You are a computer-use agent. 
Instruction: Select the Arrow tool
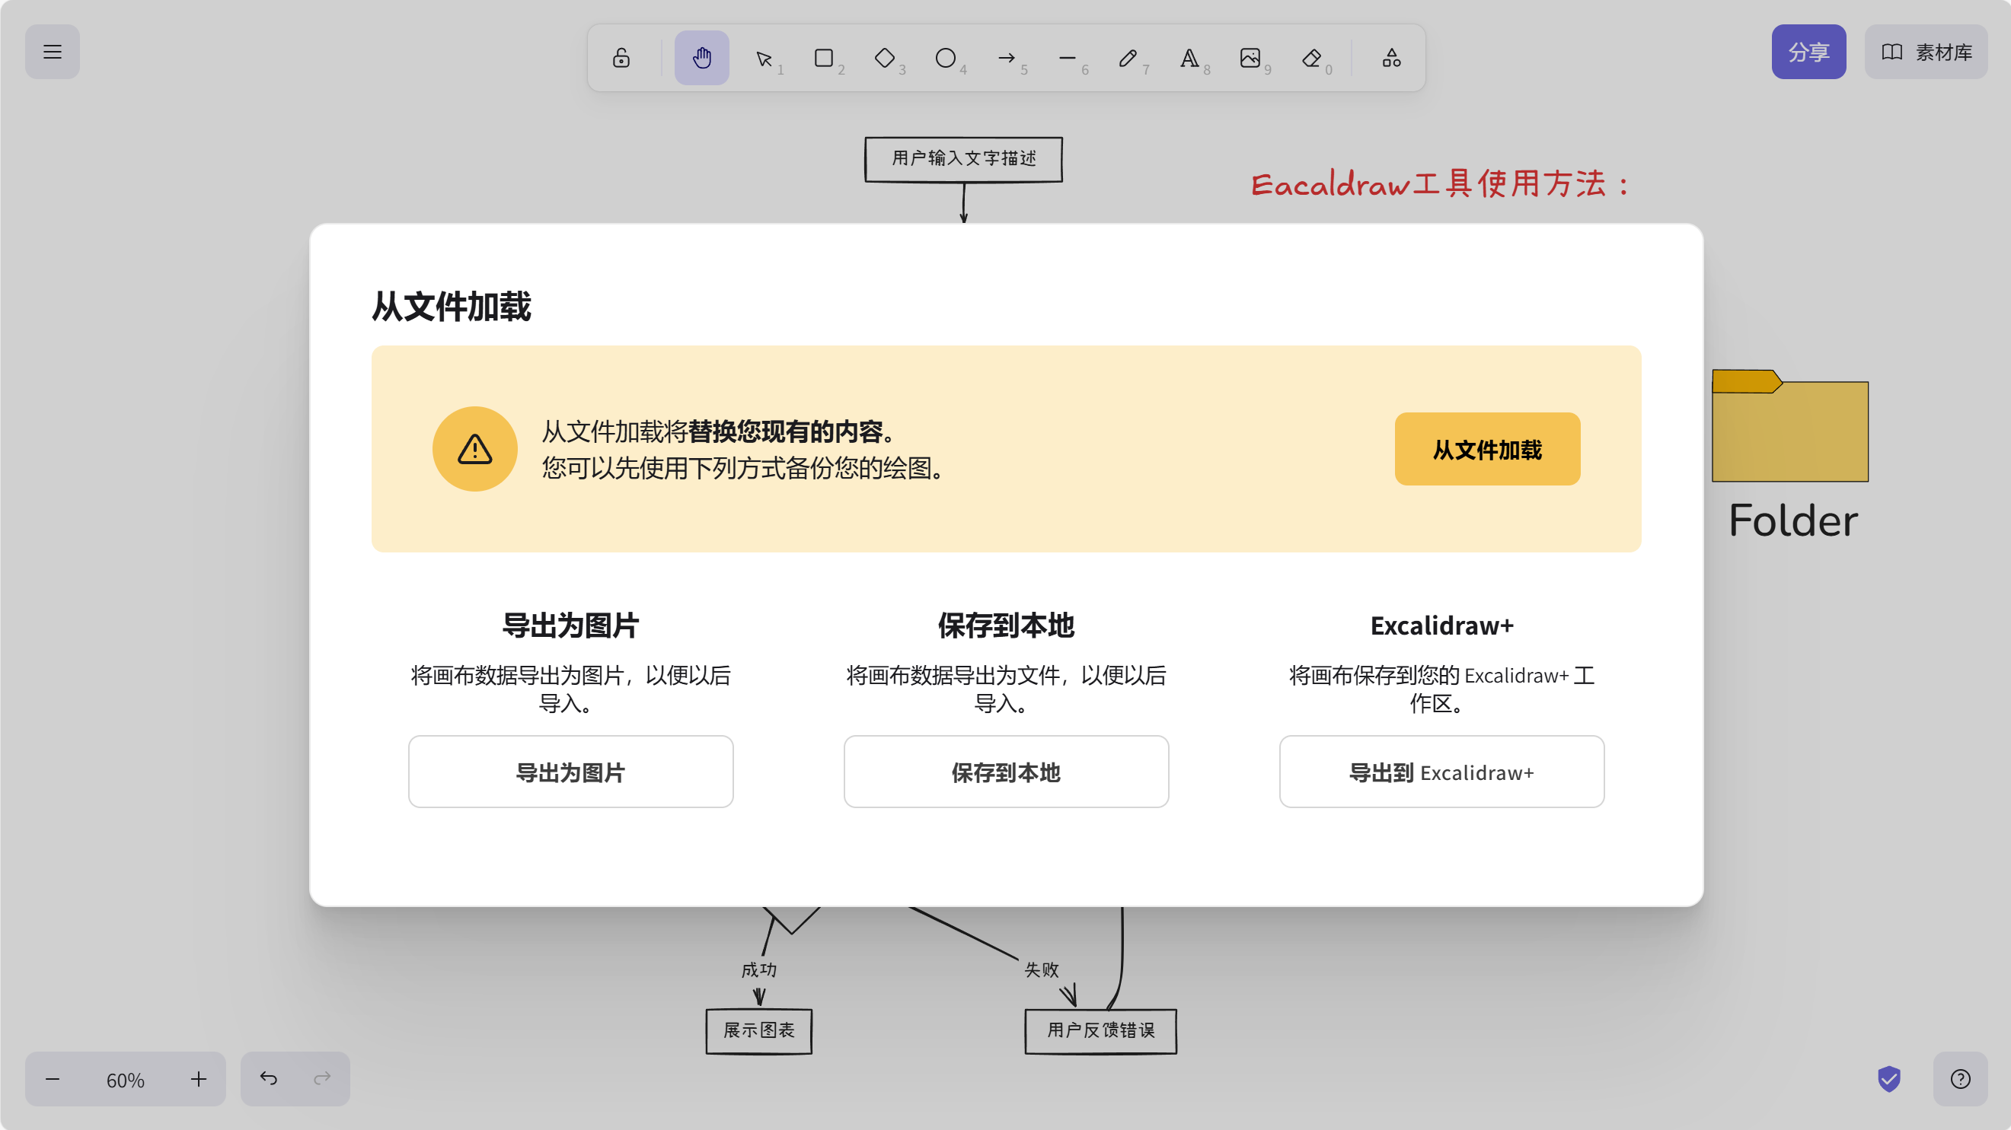coord(1007,57)
